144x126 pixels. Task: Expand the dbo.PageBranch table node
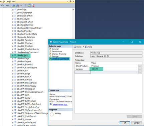coord(12,13)
